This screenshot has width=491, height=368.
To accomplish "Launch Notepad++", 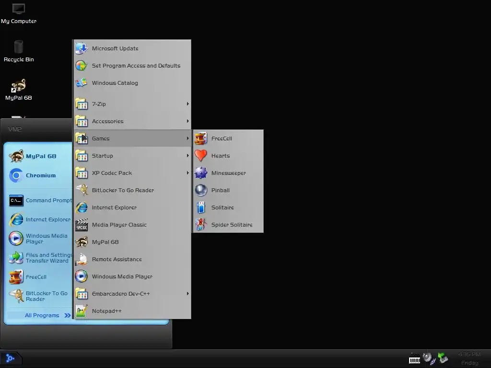I will [132, 310].
